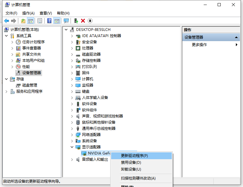The height and width of the screenshot is (187, 243).
Task: Click the blue help question mark icon
Action: (49, 21)
